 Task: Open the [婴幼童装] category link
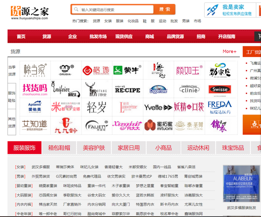click(x=24, y=186)
